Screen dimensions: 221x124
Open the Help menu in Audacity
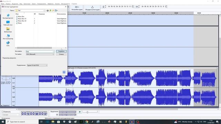pyautogui.click(x=74, y=4)
